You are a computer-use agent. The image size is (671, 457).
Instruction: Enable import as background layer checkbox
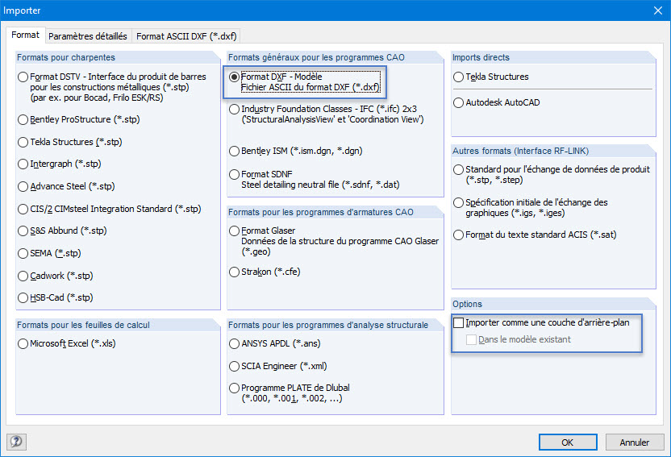[460, 322]
